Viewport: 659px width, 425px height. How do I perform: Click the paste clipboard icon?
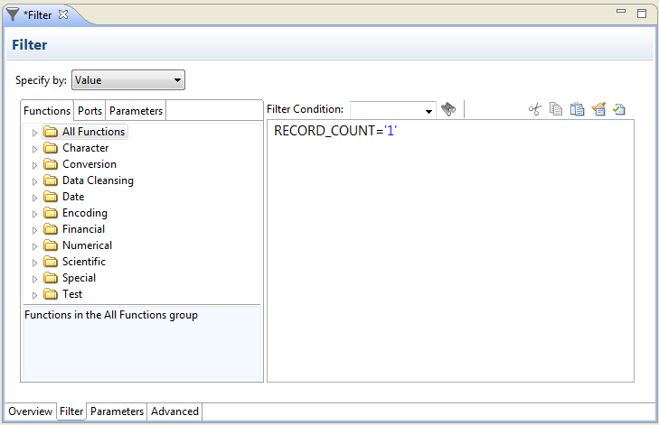click(577, 109)
